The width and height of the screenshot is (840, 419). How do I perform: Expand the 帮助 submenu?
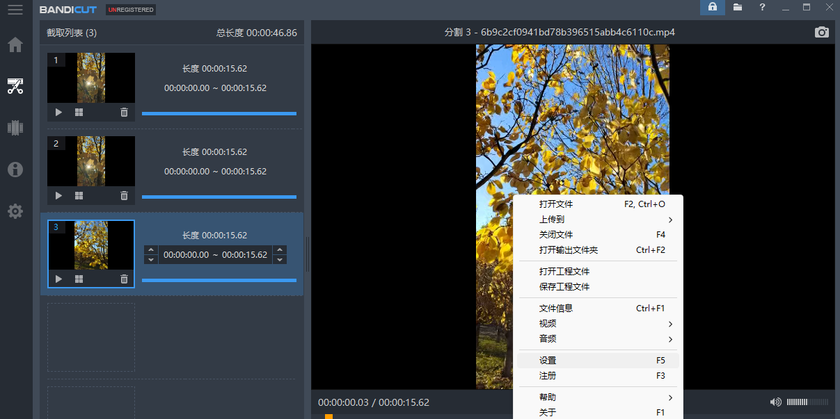point(597,397)
